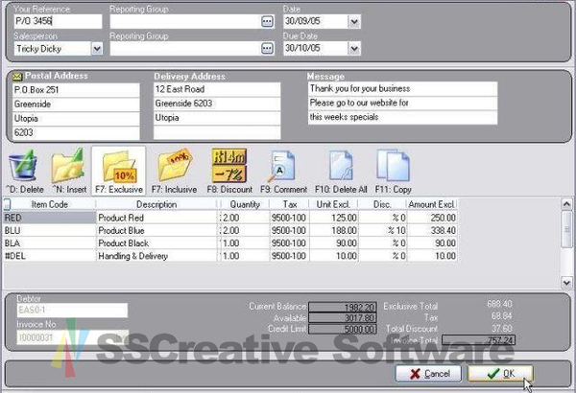The image size is (576, 393).
Task: Click the Invoice No. field
Action: click(72, 337)
